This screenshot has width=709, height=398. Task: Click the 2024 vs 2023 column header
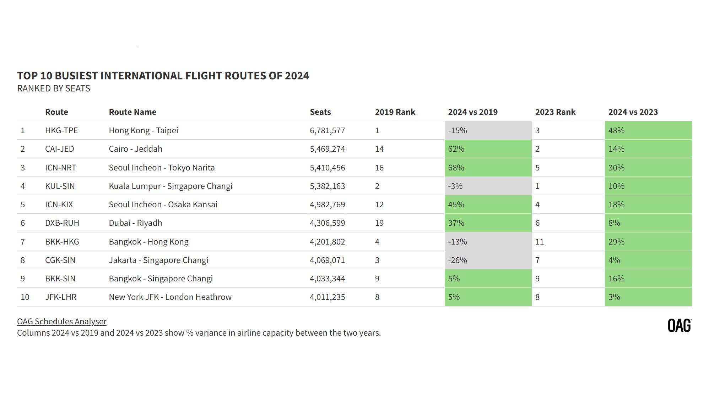[632, 112]
